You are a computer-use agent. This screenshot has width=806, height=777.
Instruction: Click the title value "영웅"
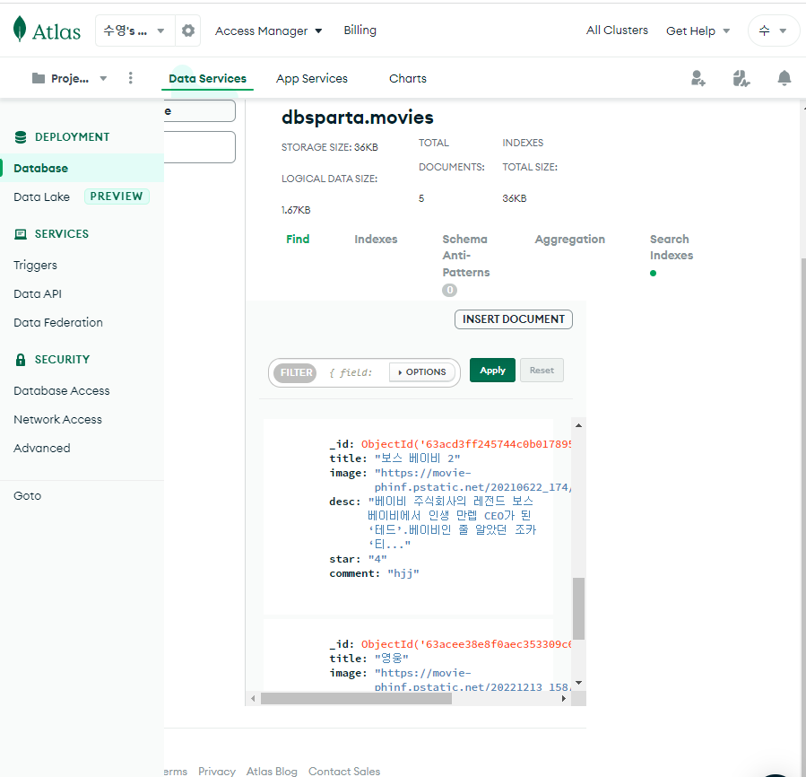(392, 659)
